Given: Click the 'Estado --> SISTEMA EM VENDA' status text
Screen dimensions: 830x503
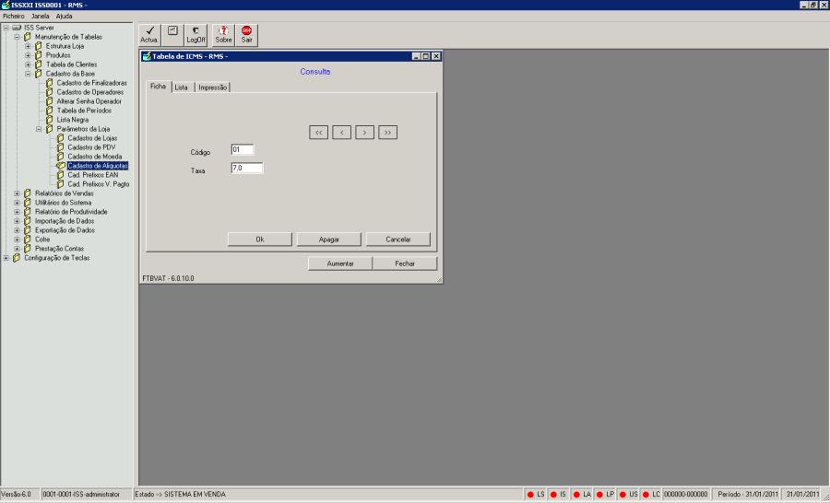Looking at the screenshot, I should [x=181, y=495].
